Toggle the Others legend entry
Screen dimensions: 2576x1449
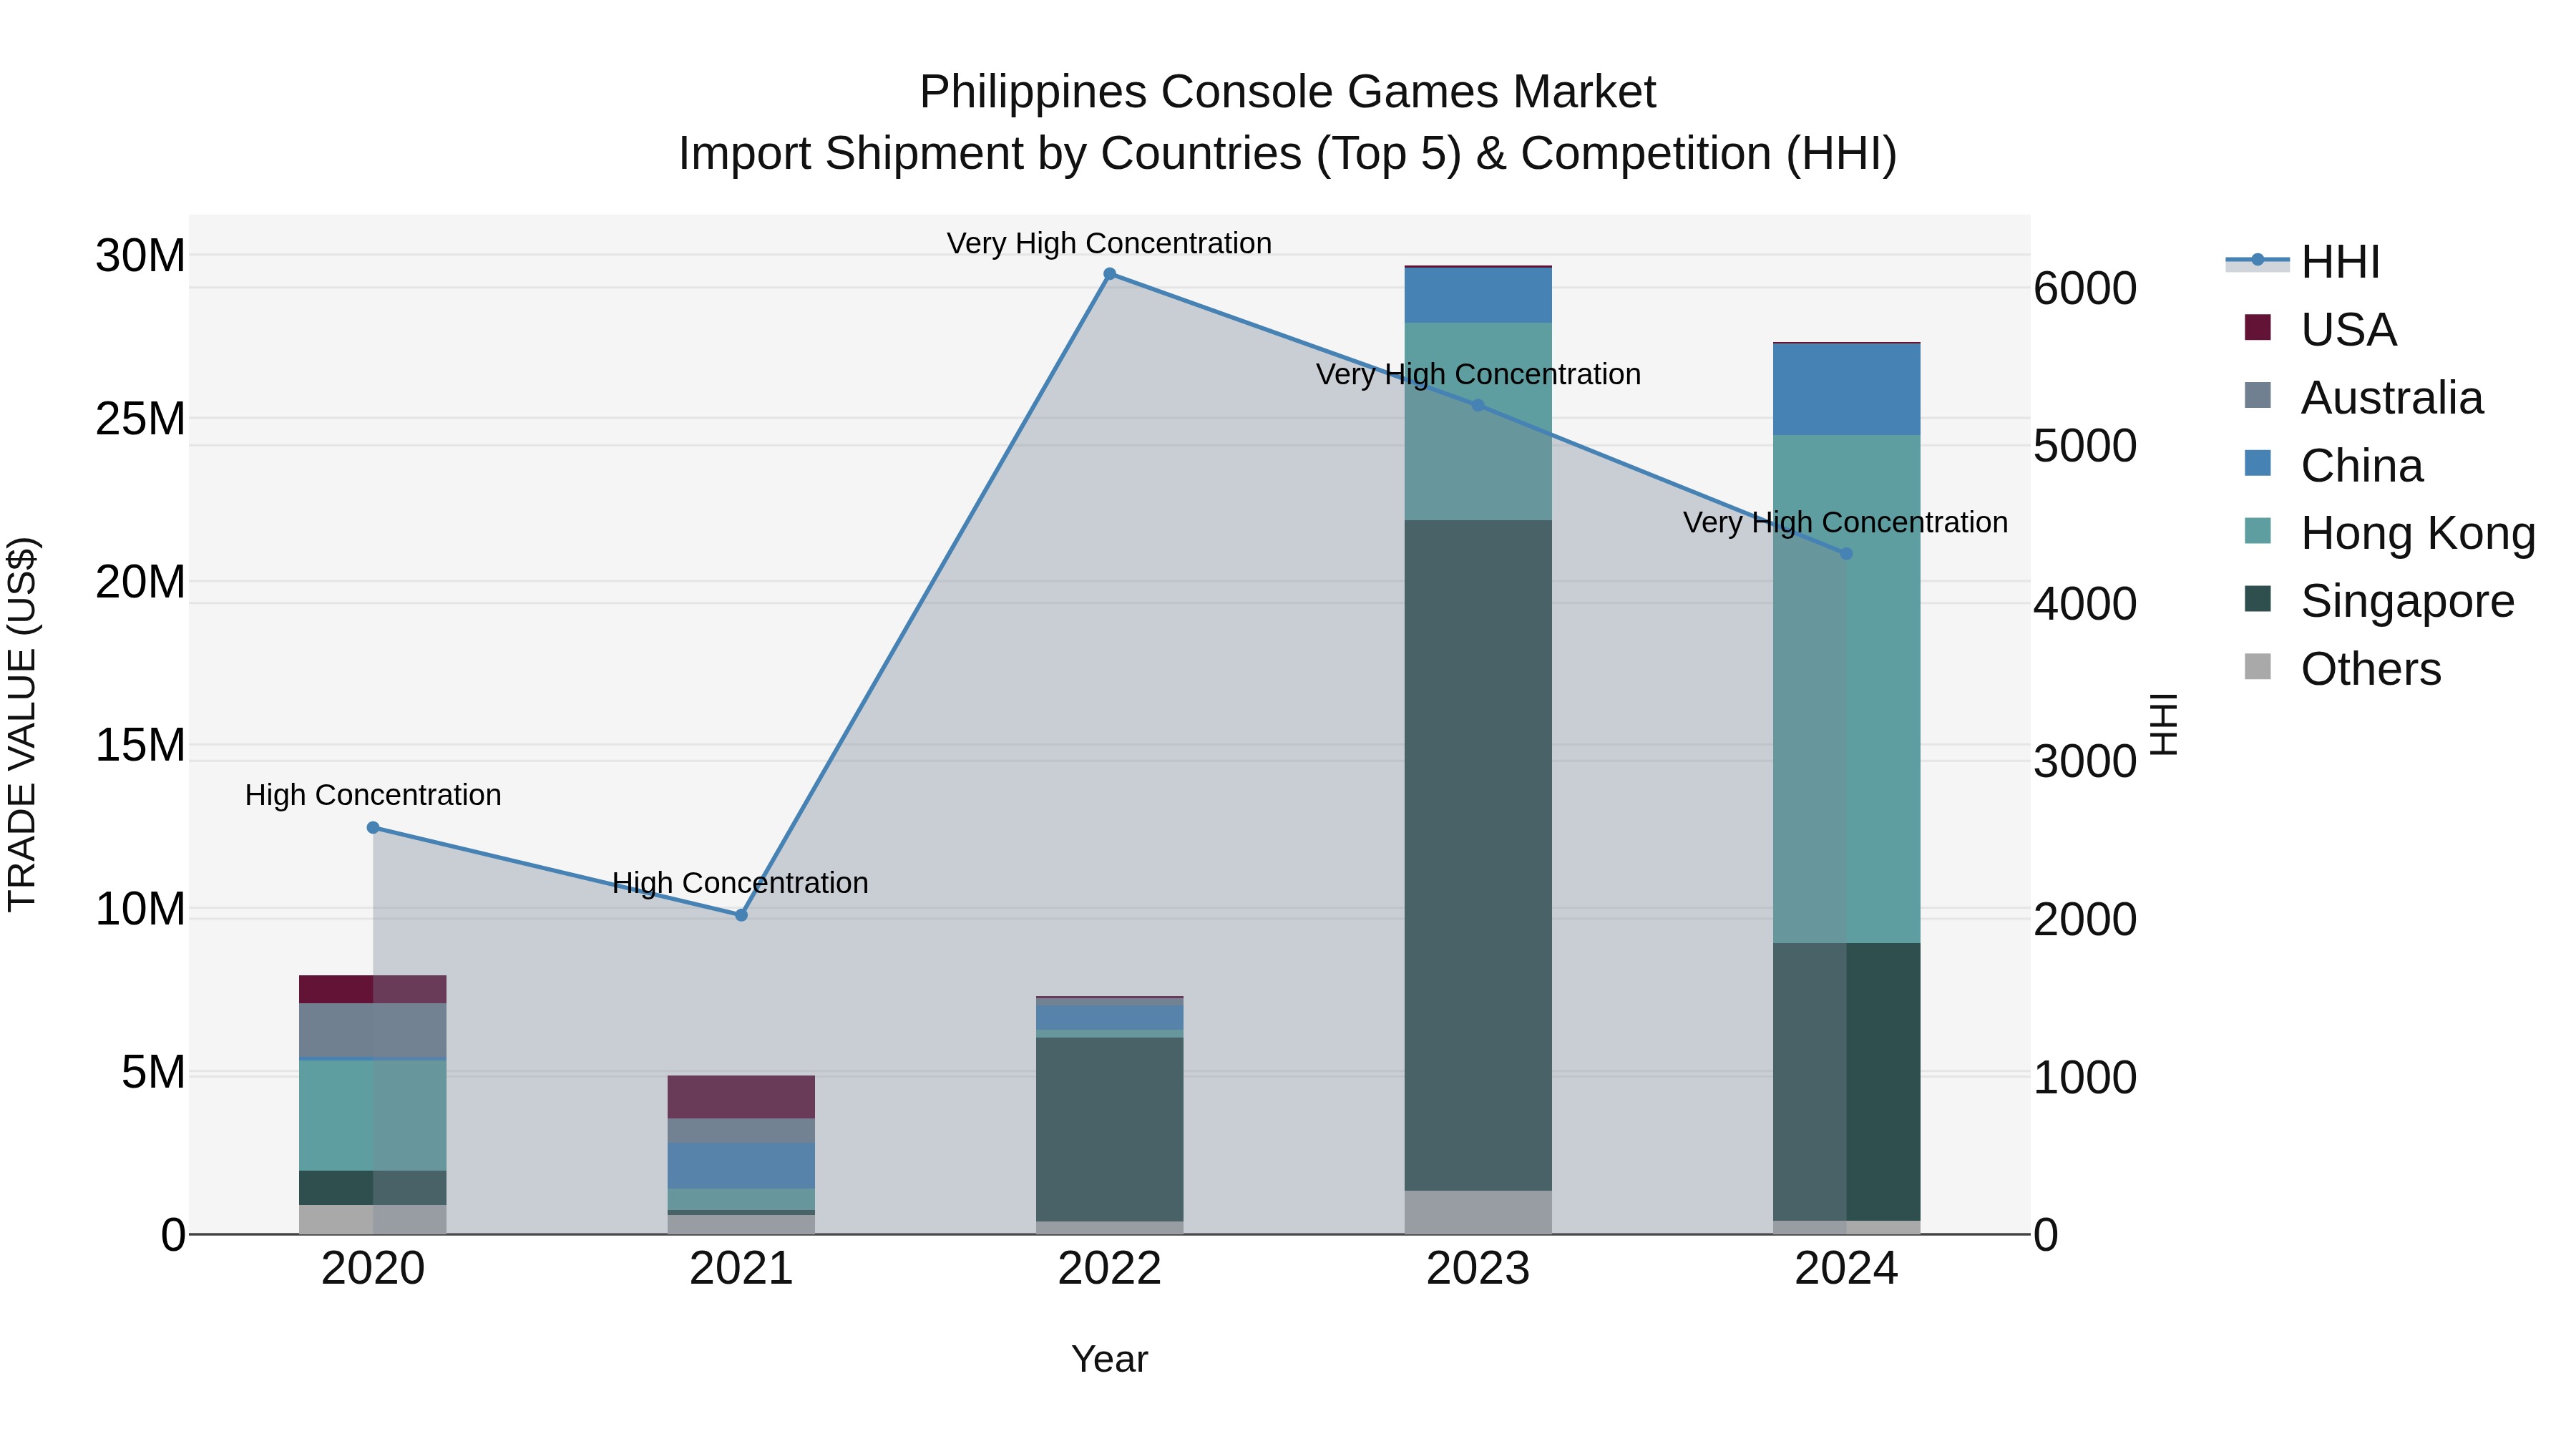tap(2342, 669)
